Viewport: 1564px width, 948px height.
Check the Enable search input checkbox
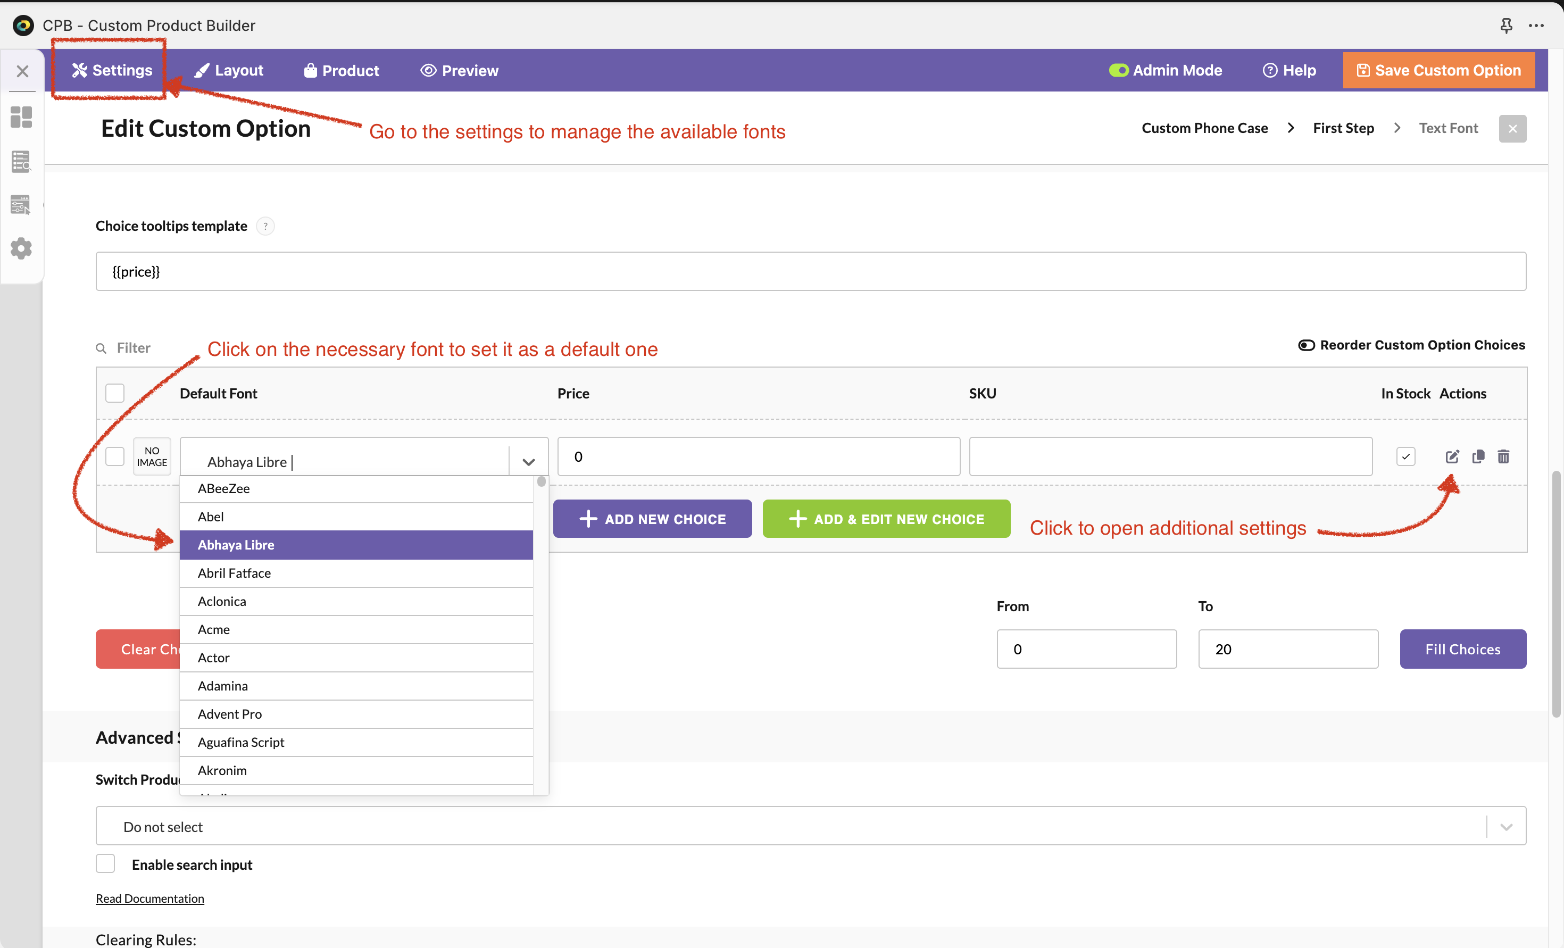[105, 863]
